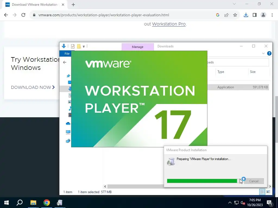
Task: Click Cancel in VMware Product Installation
Action: point(254,181)
